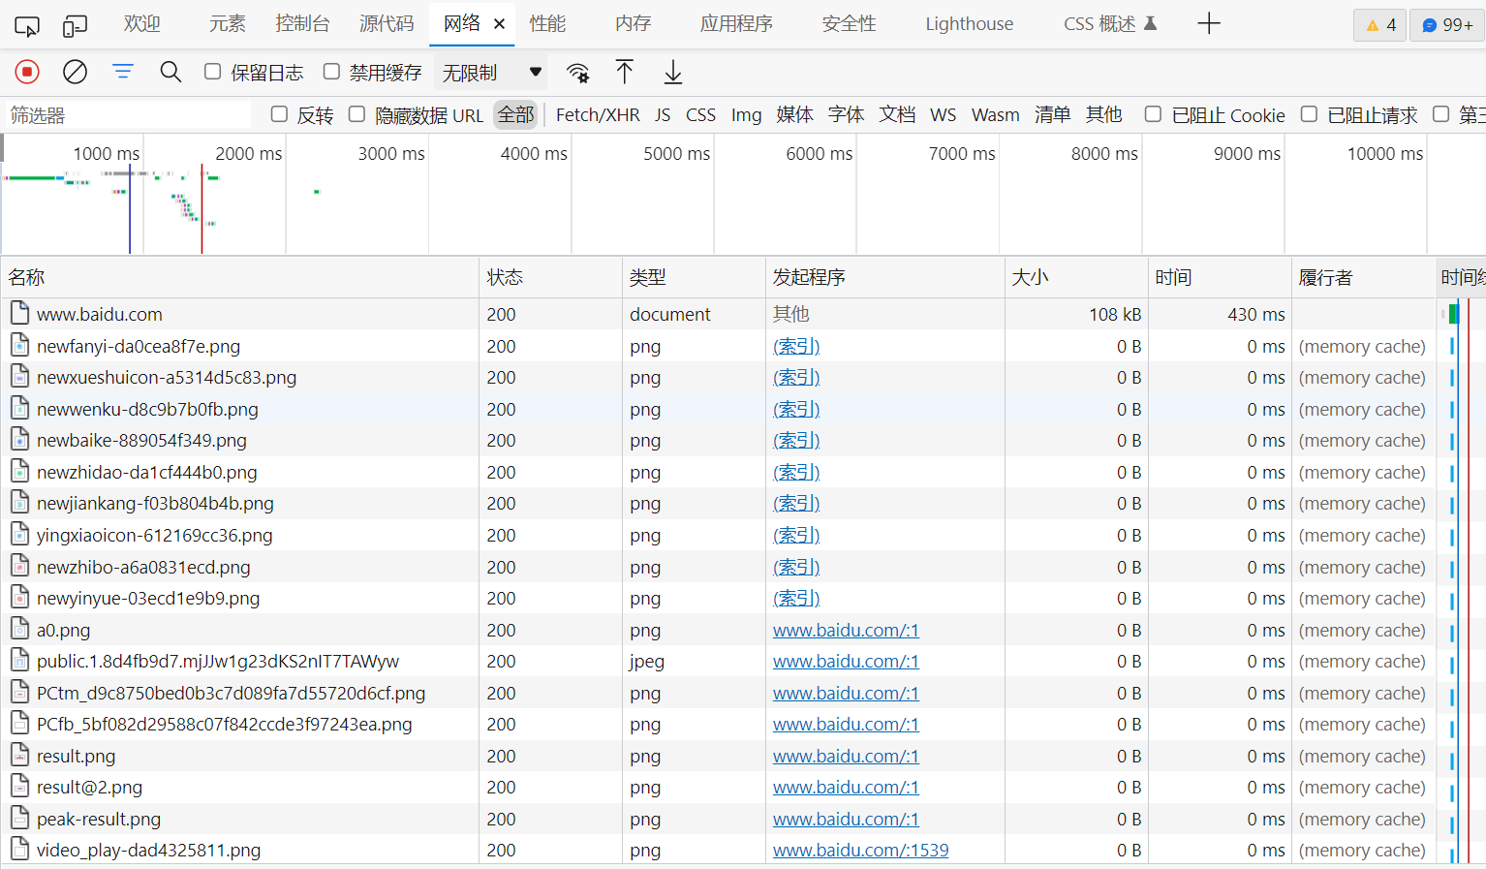Open initiator link for a0.png

point(846,630)
